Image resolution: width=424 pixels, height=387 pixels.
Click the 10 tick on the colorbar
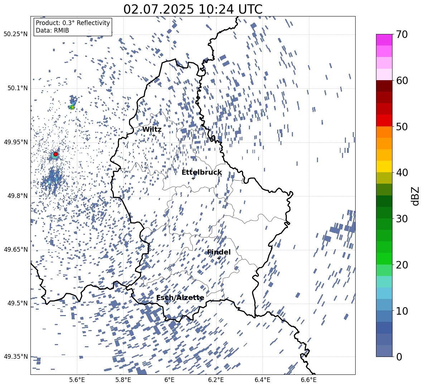pyautogui.click(x=402, y=310)
